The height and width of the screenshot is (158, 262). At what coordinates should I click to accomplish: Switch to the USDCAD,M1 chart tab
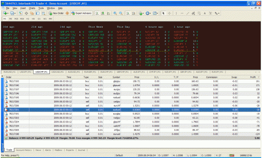pyautogui.click(x=57, y=72)
